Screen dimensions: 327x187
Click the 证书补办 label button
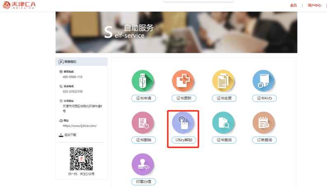coord(264,98)
